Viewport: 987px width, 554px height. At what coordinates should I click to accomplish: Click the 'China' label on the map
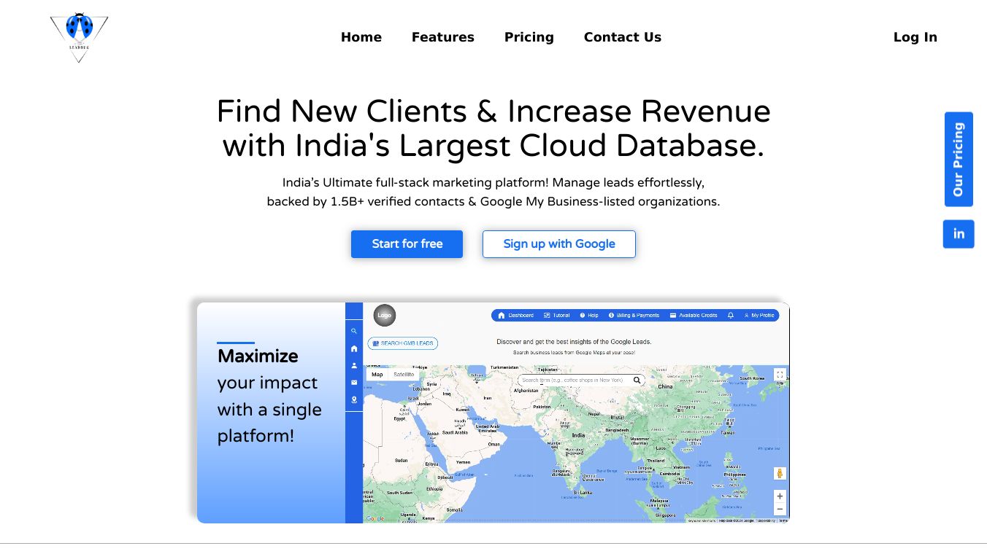pyautogui.click(x=665, y=386)
